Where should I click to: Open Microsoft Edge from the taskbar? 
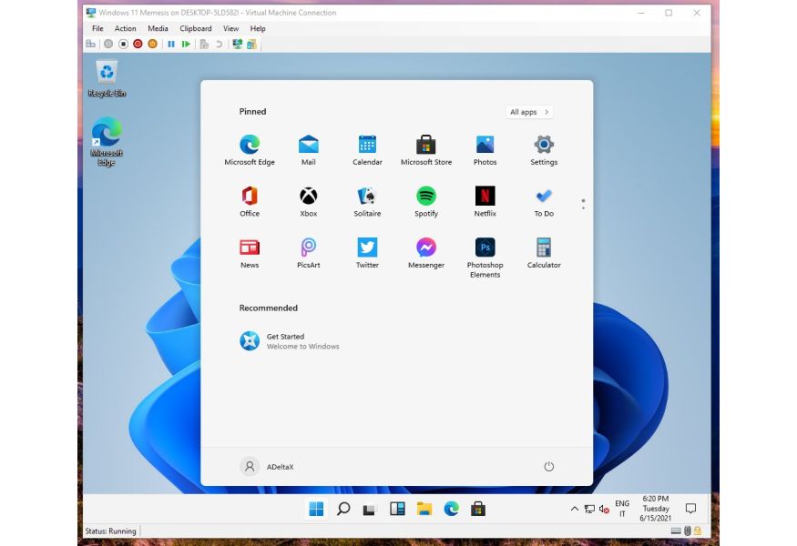point(452,509)
